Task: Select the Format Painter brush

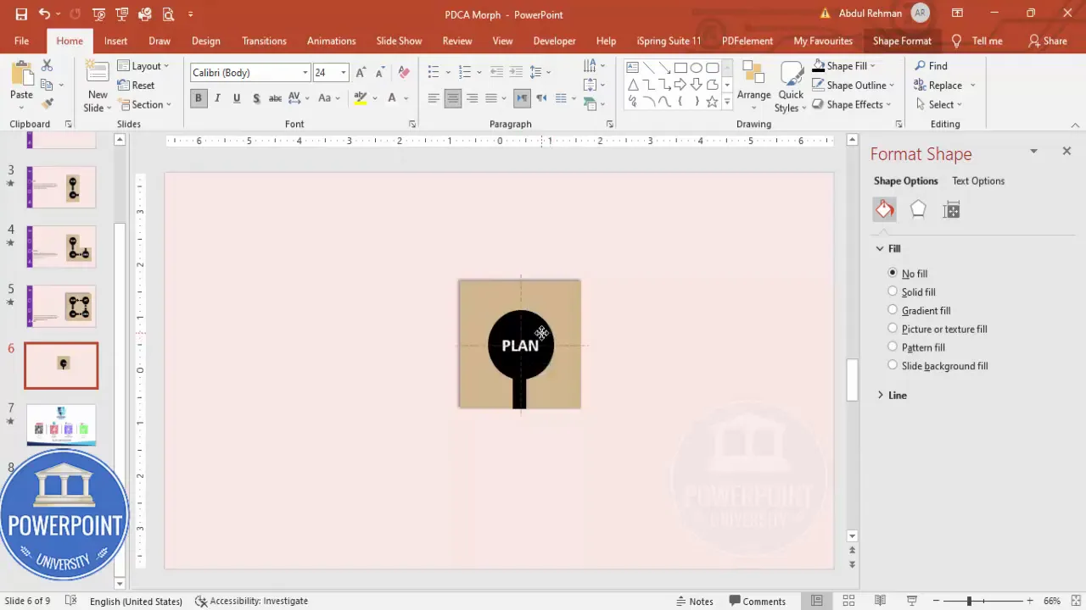Action: [47, 103]
